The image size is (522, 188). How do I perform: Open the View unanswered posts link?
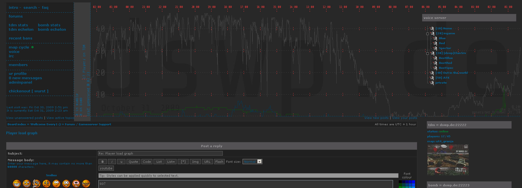pyautogui.click(x=24, y=118)
